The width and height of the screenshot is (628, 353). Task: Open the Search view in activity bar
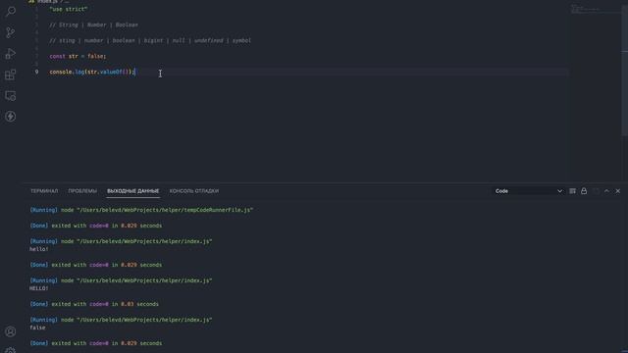click(11, 11)
